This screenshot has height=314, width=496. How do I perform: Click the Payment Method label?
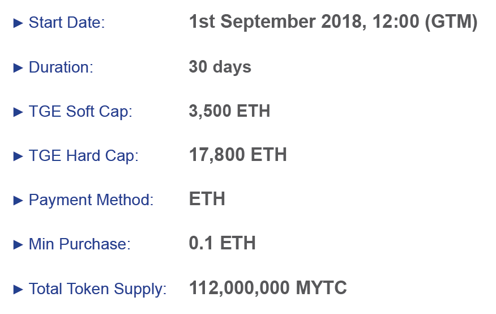(x=91, y=200)
